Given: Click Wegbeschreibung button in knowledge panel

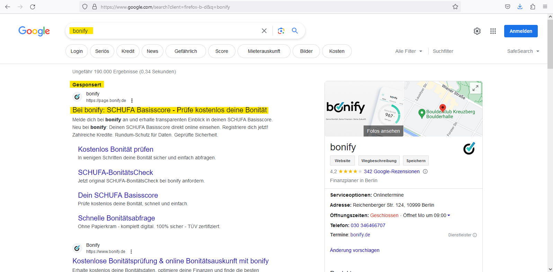Looking at the screenshot, I should click(x=379, y=161).
